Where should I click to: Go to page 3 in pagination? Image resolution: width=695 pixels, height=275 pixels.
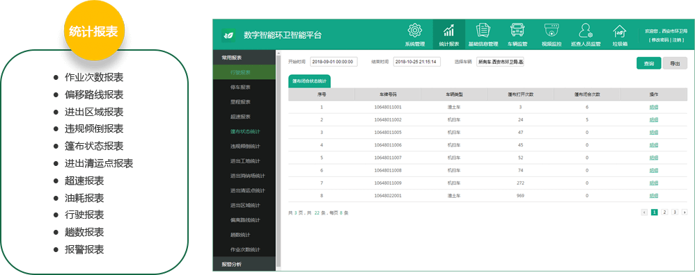(x=675, y=212)
